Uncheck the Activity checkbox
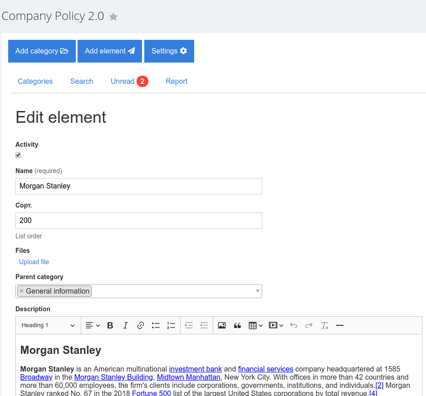The width and height of the screenshot is (426, 396). (18, 155)
